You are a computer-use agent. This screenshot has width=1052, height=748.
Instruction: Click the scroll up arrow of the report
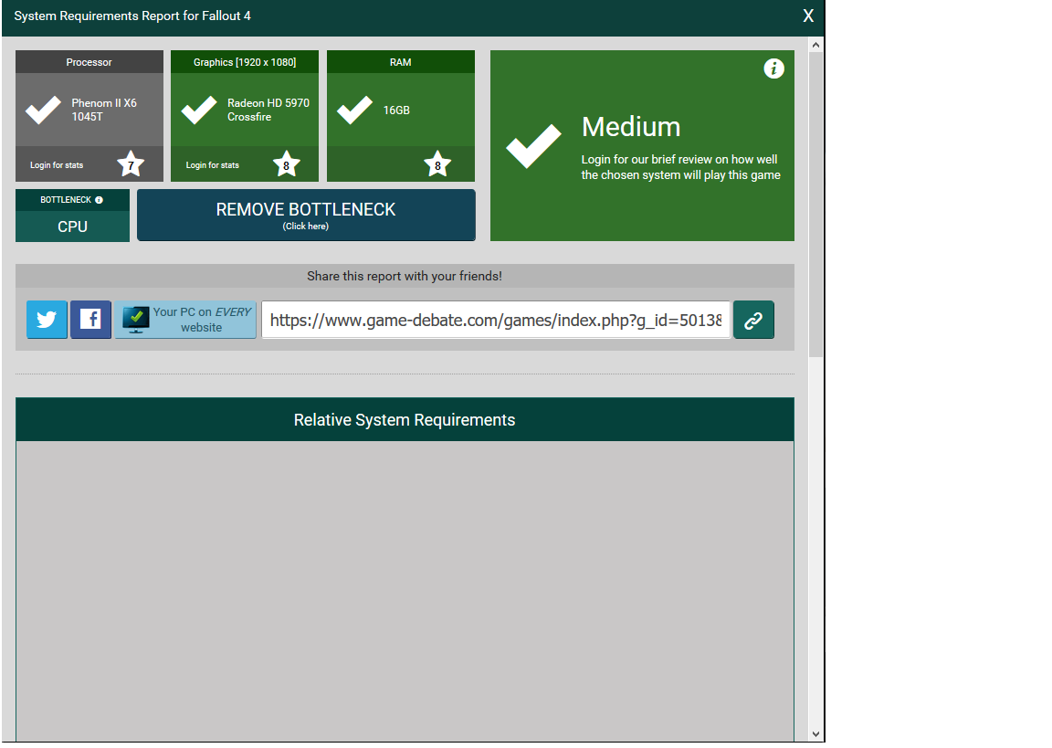(815, 45)
